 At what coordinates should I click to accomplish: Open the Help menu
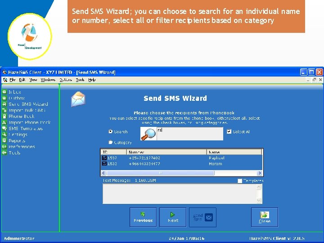[x=92, y=80]
